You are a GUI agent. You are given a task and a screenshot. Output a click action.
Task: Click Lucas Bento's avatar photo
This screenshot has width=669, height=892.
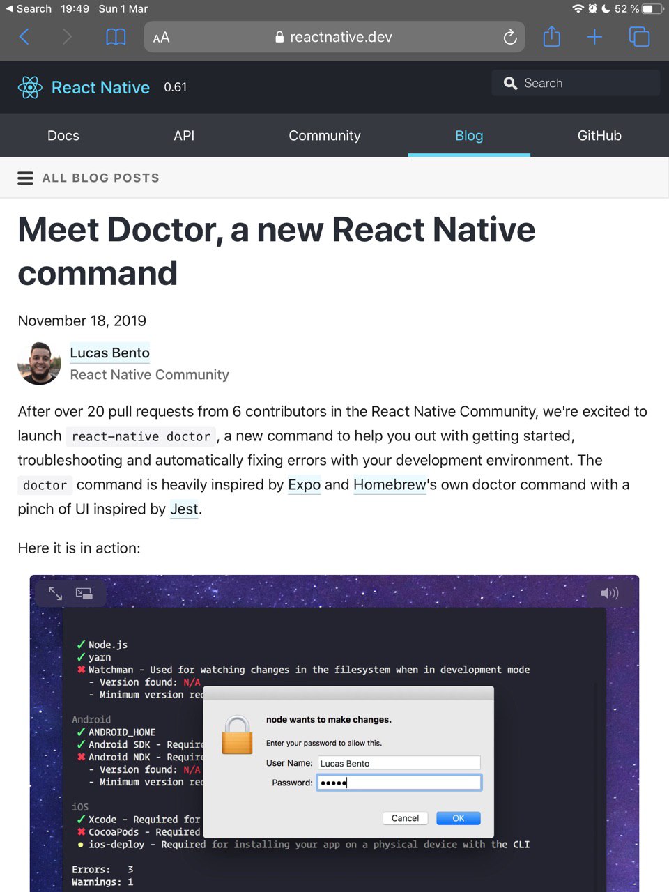pyautogui.click(x=39, y=363)
